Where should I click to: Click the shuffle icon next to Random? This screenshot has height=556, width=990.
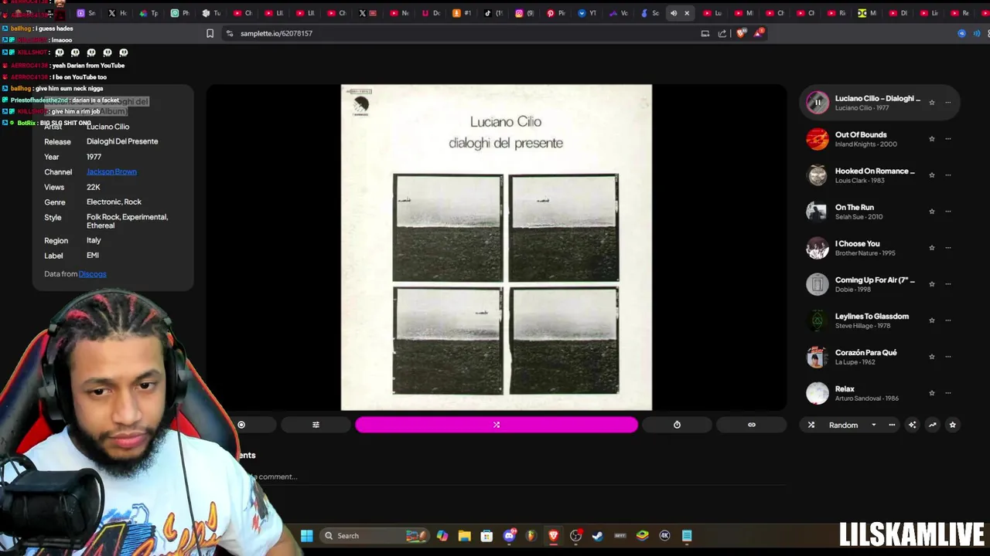point(811,425)
